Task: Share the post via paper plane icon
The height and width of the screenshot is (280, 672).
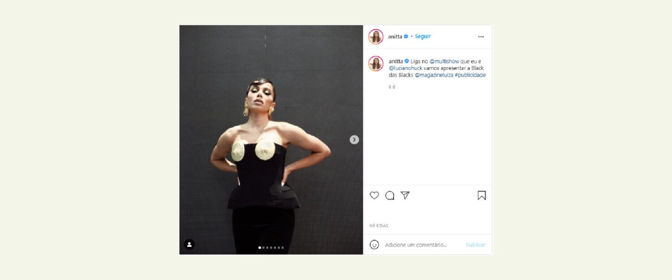Action: [x=405, y=195]
